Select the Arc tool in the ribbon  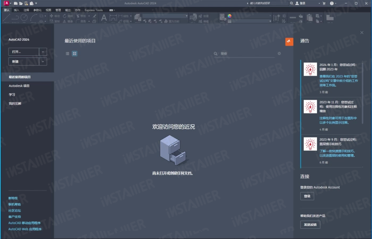pos(33,18)
